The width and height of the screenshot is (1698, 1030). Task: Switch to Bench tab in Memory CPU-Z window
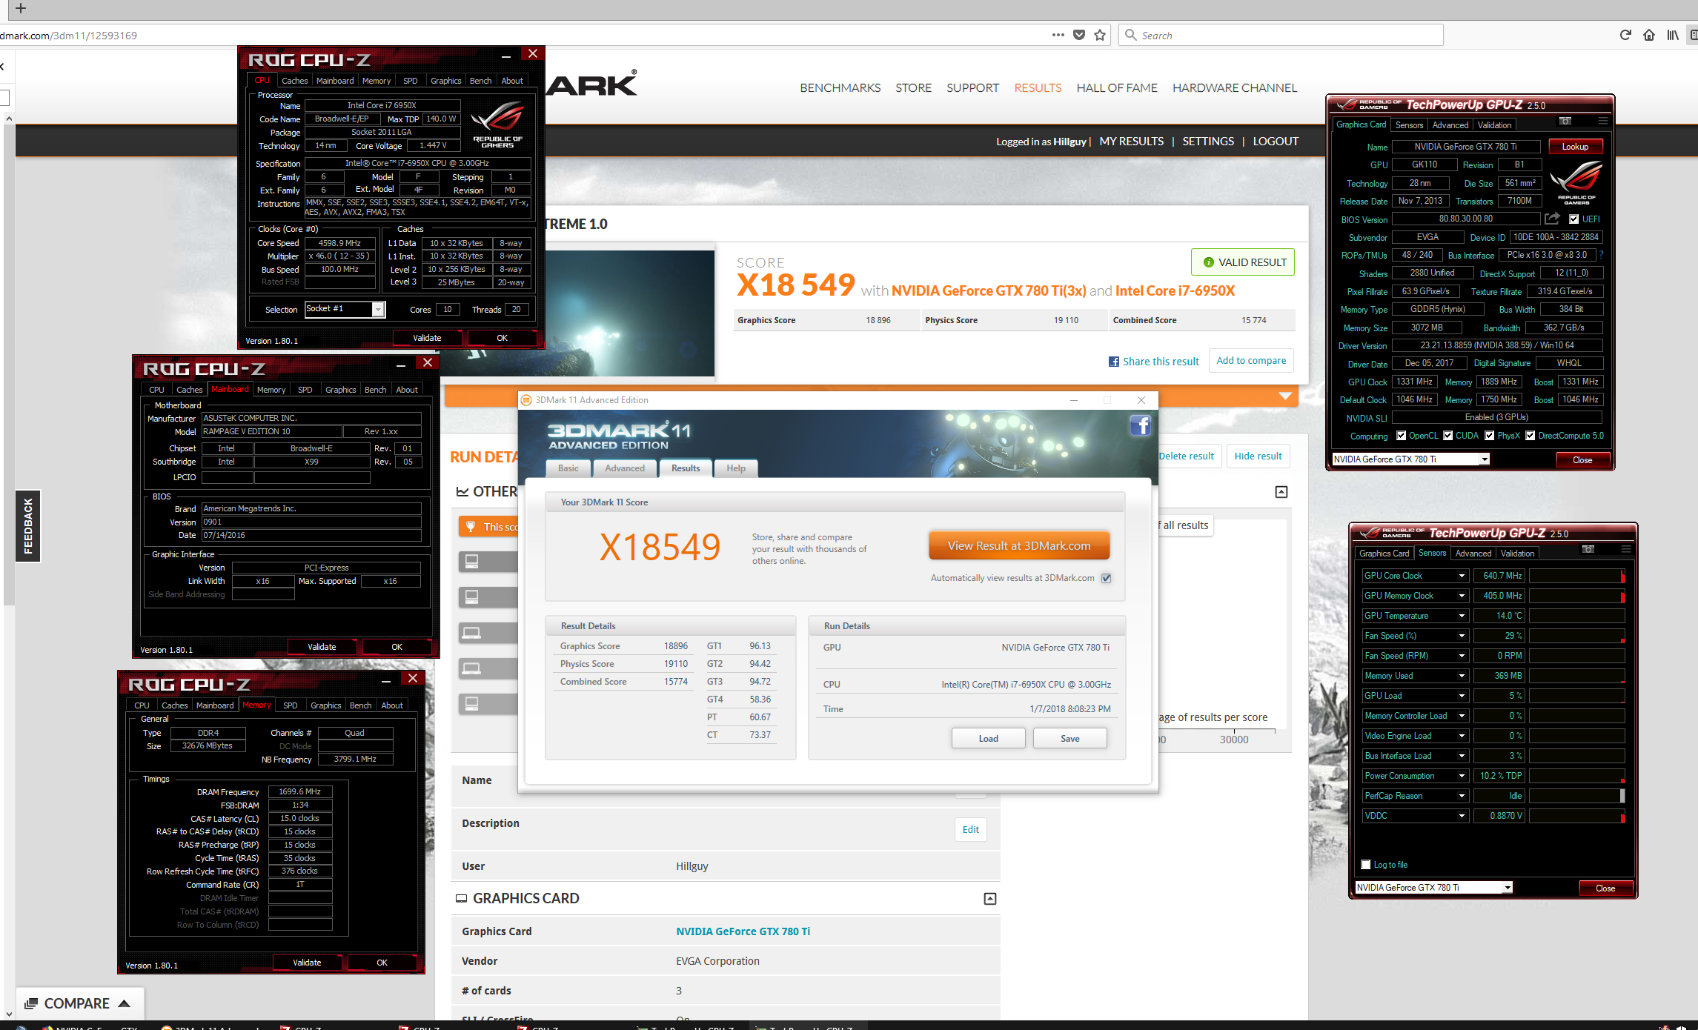pos(360,705)
